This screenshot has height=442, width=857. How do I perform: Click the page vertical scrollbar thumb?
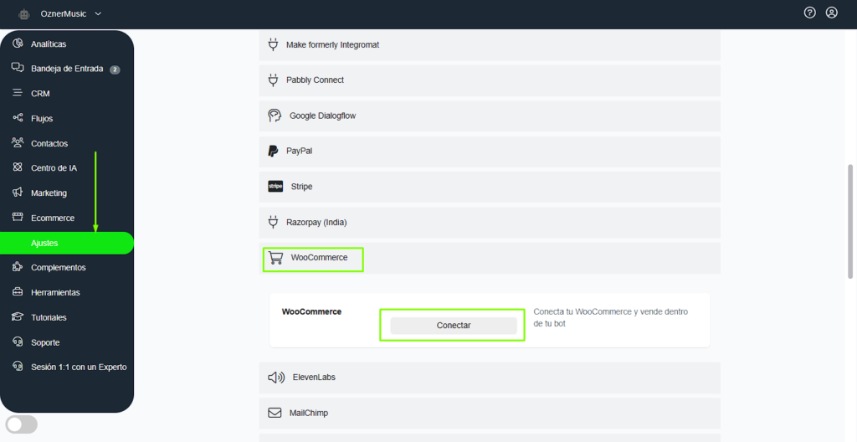point(851,221)
